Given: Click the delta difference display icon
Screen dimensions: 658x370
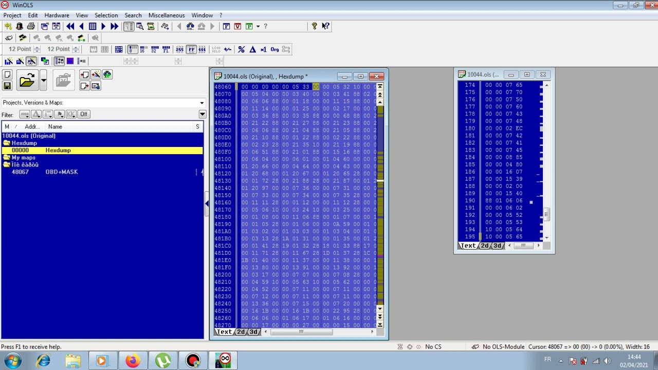Looking at the screenshot, I should (x=252, y=49).
